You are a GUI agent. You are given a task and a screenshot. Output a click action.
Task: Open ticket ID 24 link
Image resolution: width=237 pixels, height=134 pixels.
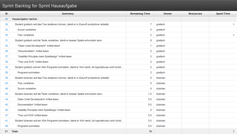(x=6, y=19)
